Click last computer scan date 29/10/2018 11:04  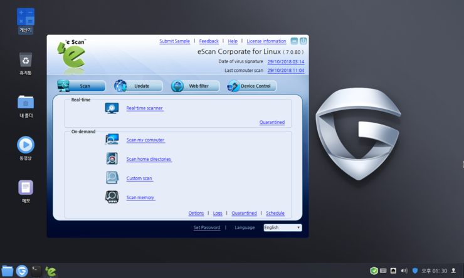286,70
